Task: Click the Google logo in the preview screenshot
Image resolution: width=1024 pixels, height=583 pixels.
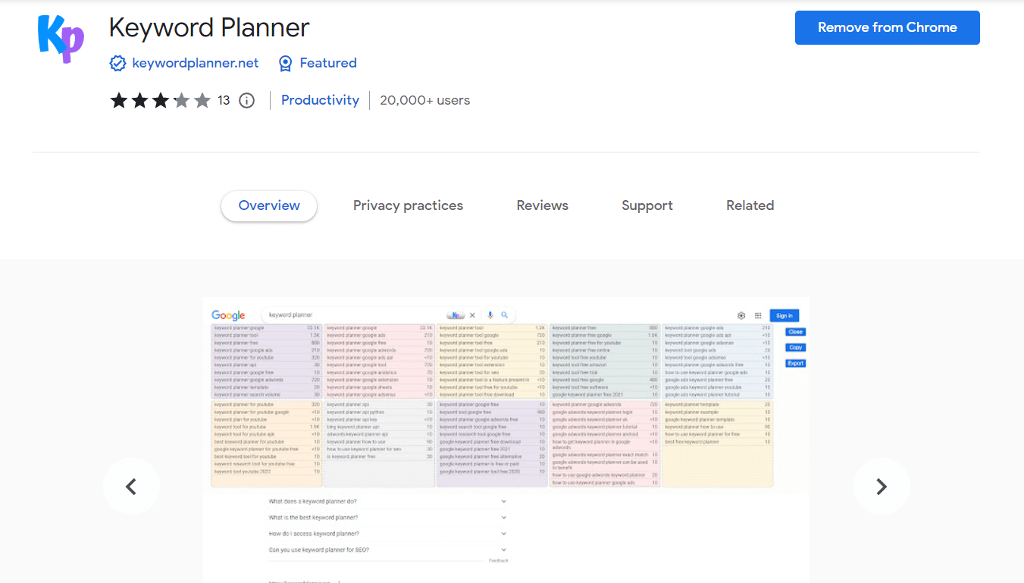Action: point(228,315)
